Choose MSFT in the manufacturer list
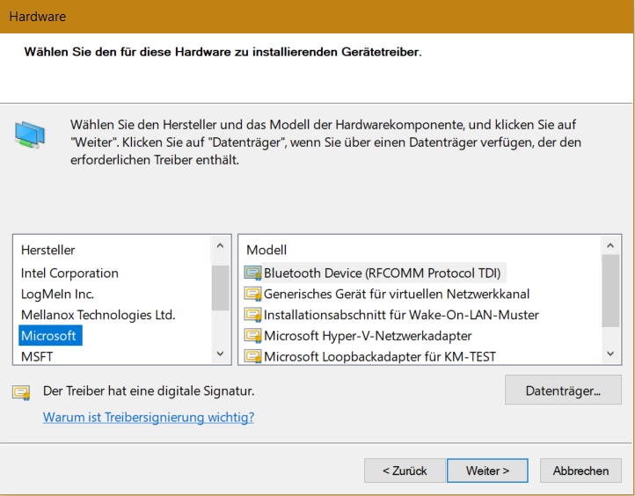 click(37, 357)
